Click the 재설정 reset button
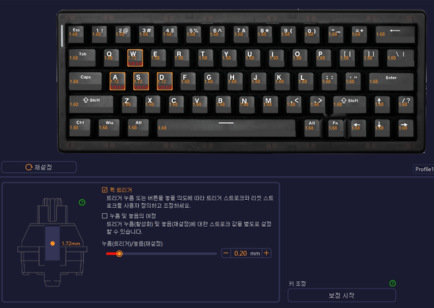 tap(39, 167)
